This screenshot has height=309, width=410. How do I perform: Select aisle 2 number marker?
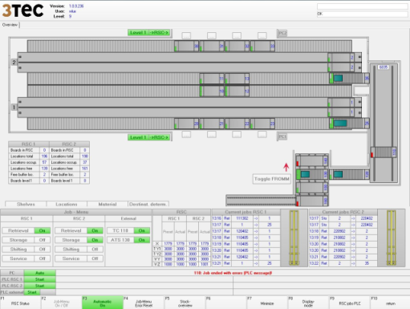(x=14, y=63)
